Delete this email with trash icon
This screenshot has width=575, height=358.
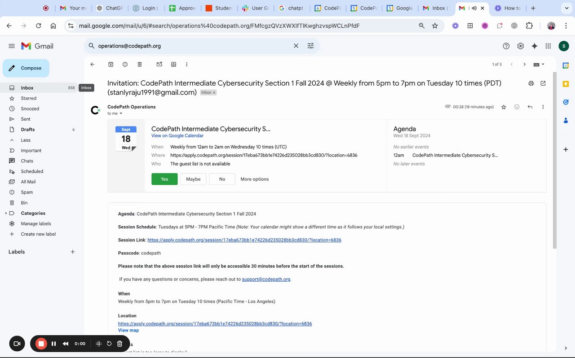click(x=140, y=64)
